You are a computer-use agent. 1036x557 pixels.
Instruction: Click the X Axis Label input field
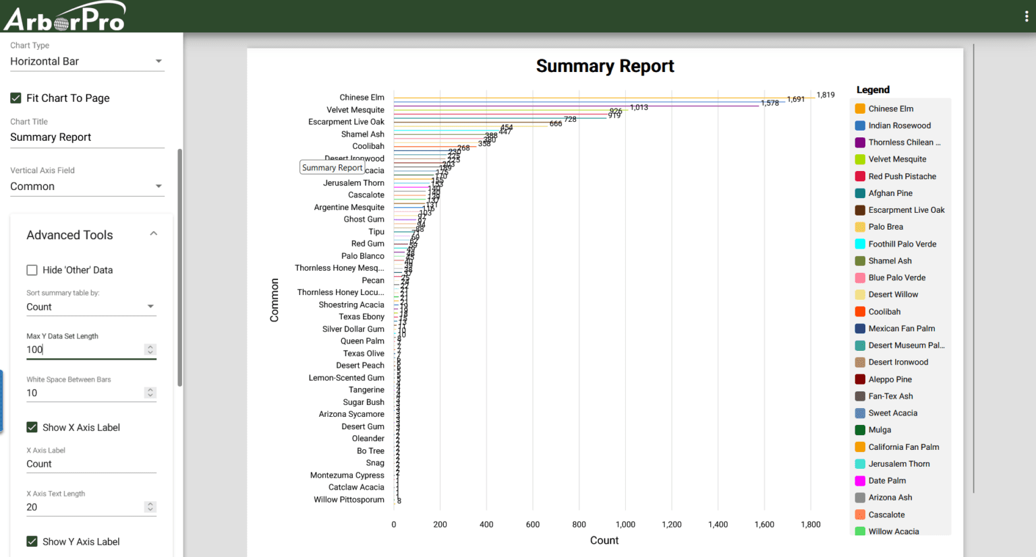click(91, 464)
